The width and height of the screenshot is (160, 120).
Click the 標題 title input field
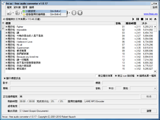click(130, 83)
